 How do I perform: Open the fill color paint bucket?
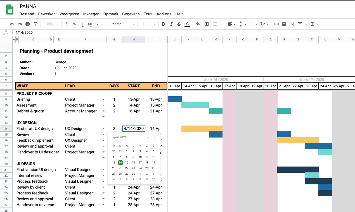(x=198, y=24)
